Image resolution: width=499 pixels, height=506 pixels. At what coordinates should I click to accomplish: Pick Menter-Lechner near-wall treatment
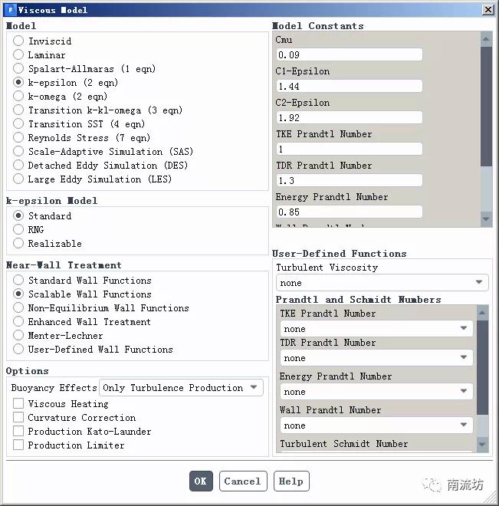pyautogui.click(x=18, y=336)
